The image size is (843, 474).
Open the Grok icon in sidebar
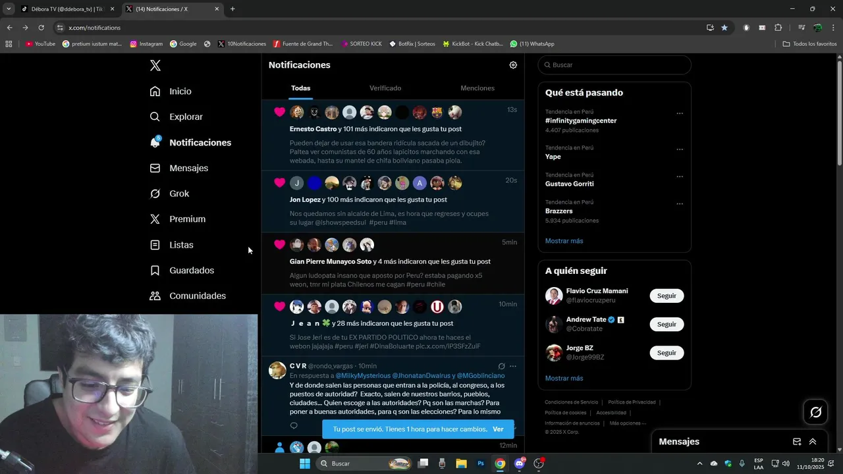[155, 194]
